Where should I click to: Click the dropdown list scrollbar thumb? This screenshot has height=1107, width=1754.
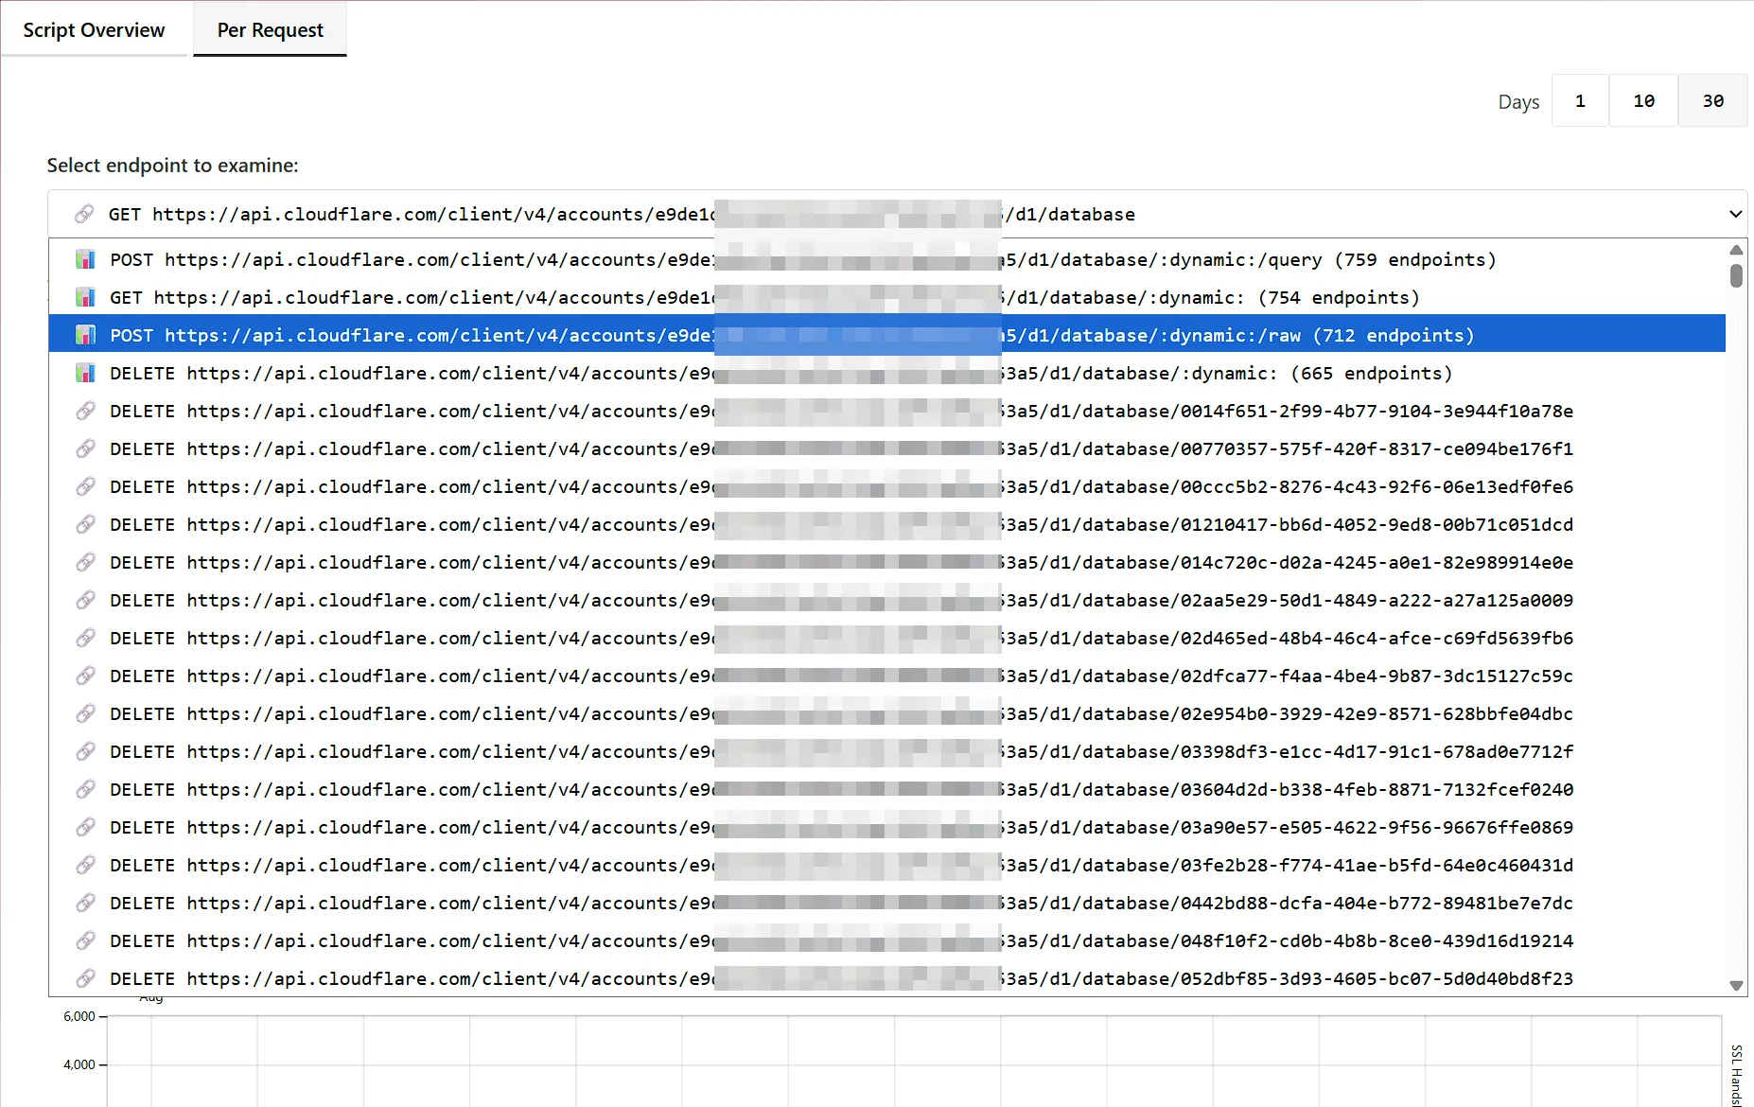pyautogui.click(x=1736, y=275)
